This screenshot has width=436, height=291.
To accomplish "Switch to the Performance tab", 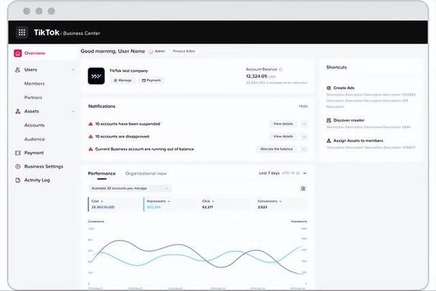I will click(102, 174).
